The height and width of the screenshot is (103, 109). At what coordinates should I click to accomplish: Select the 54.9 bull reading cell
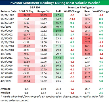(x=58, y=31)
